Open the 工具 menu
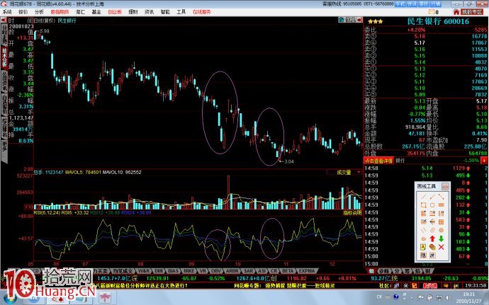Screen dimensions: 489x305 181,12
